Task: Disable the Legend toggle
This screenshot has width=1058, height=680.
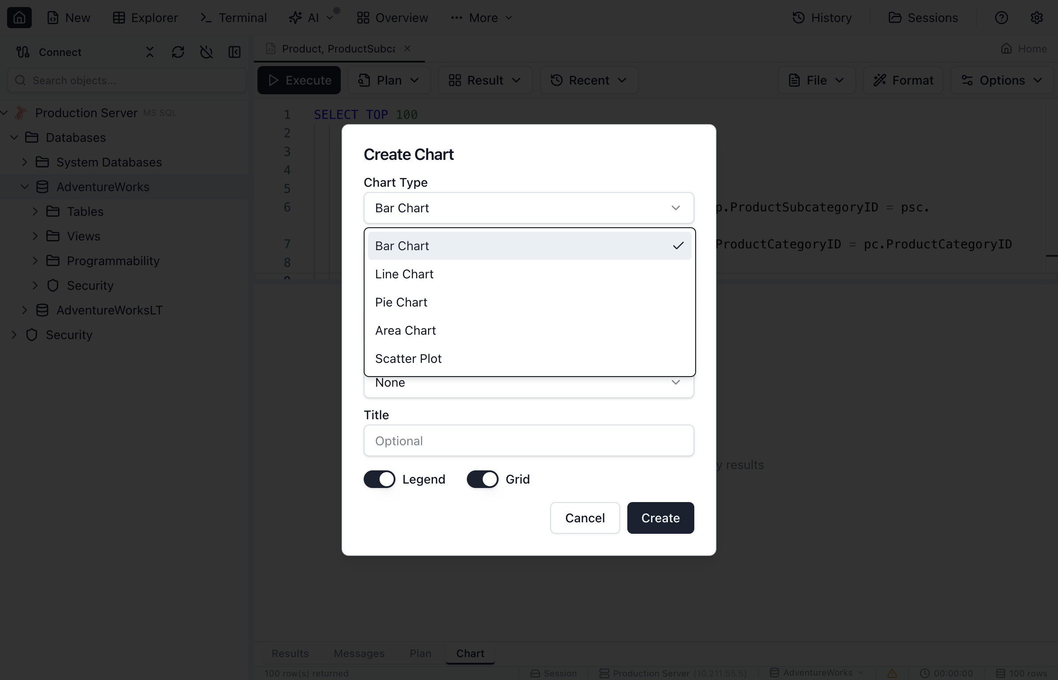Action: (379, 479)
